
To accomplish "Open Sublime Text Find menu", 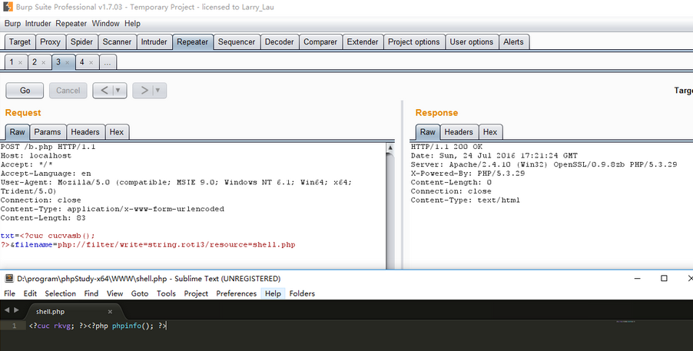I will (x=91, y=293).
